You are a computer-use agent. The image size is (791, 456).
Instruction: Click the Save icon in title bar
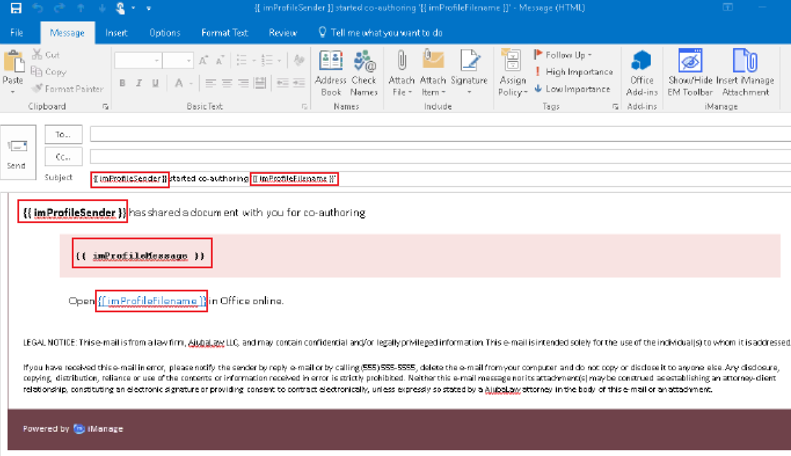click(x=16, y=8)
